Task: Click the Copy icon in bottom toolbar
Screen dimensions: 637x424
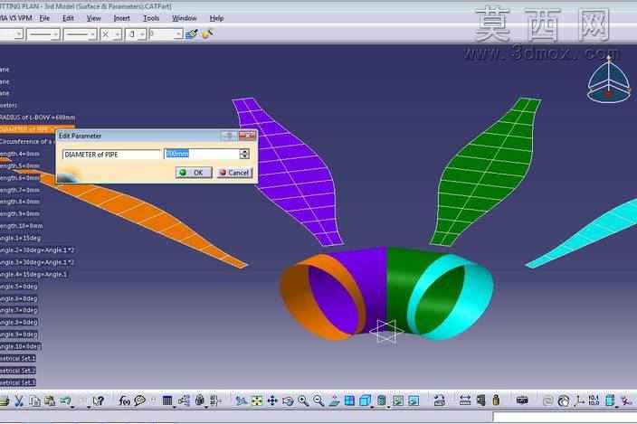Action: [x=35, y=400]
